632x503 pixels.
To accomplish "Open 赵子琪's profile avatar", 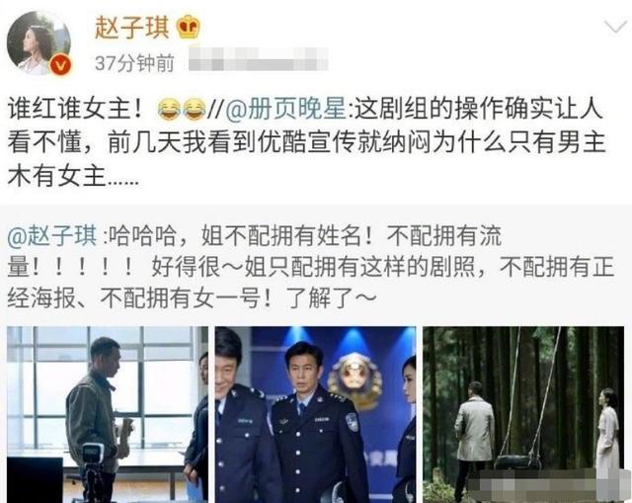I will [x=39, y=42].
